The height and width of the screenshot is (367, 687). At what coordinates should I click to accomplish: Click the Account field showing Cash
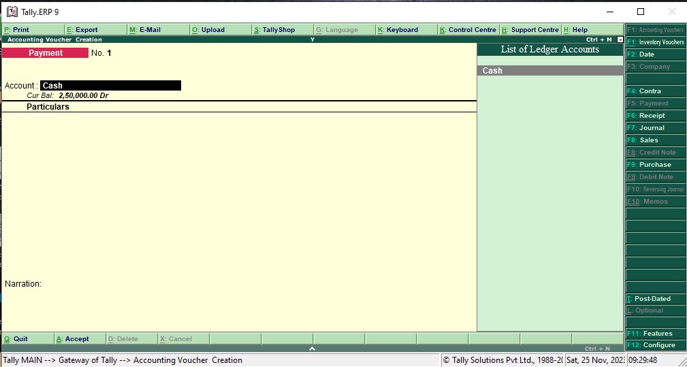pos(110,85)
